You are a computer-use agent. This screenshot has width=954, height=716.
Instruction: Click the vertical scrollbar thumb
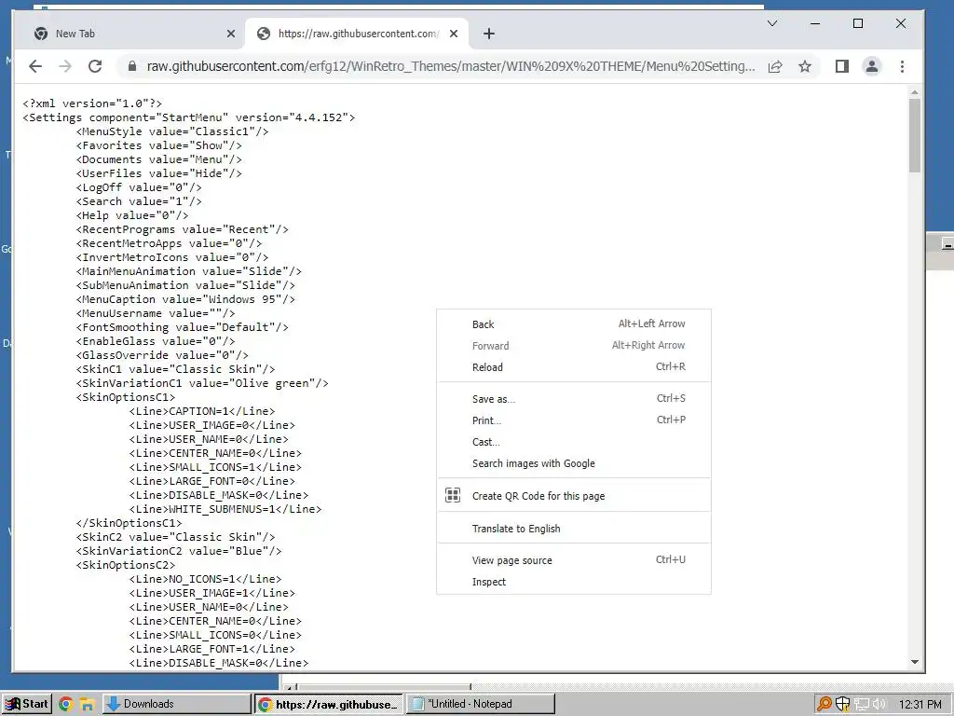click(x=915, y=135)
